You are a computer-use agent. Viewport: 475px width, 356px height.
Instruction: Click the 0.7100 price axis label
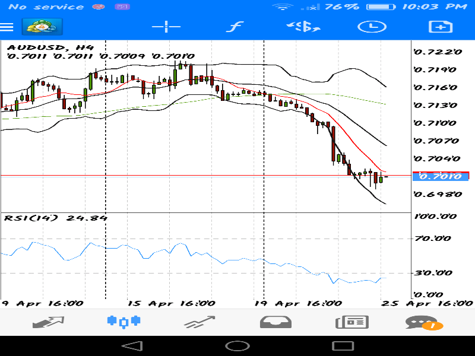435,123
